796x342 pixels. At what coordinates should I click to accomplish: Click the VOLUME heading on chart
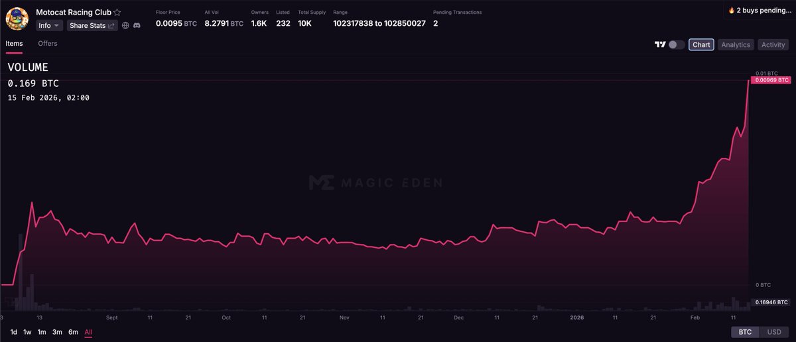tap(28, 68)
